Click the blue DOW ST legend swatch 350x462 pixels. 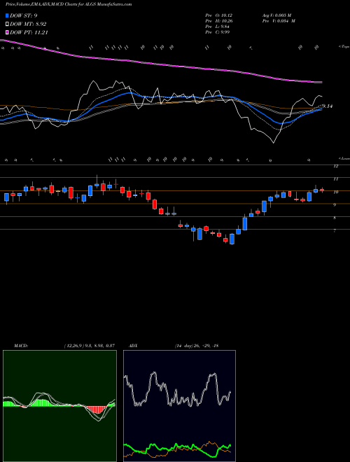(x=7, y=16)
